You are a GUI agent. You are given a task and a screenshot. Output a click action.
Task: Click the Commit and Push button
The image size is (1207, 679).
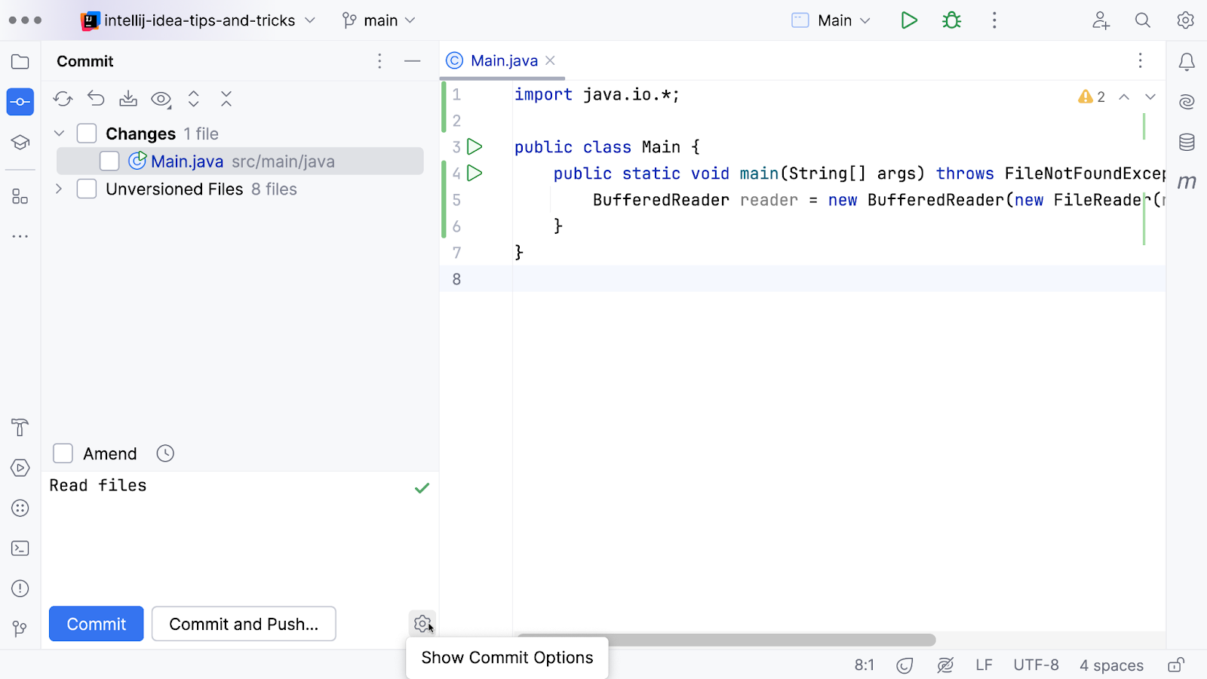click(x=244, y=624)
